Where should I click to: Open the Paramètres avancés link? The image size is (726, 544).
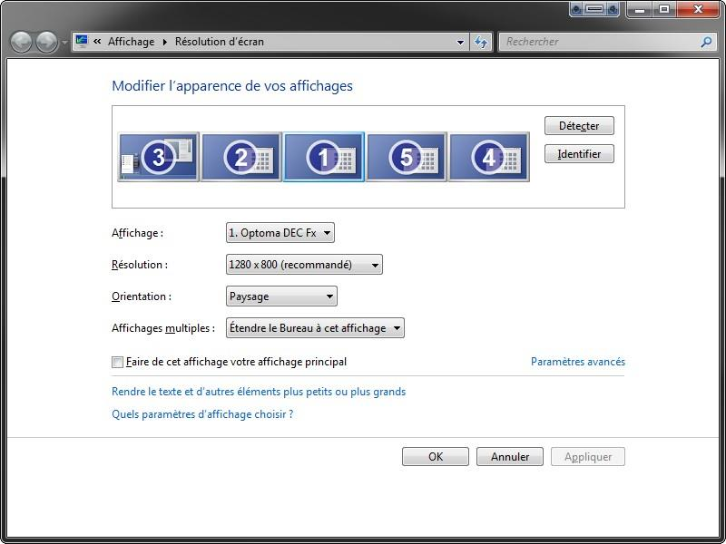577,362
